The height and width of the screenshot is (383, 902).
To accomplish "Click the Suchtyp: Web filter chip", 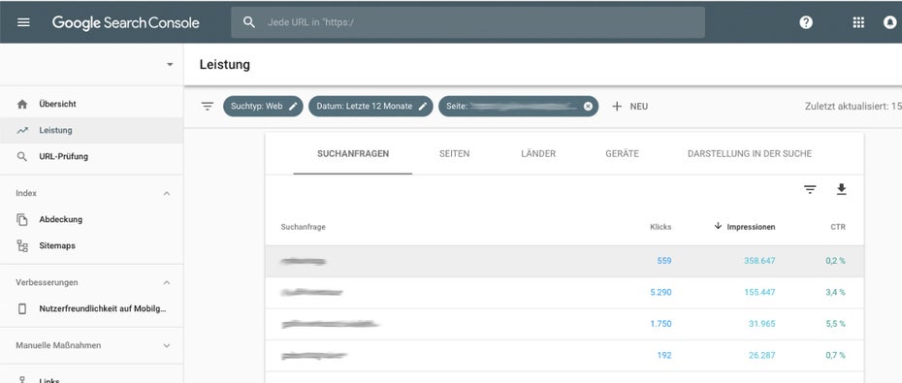I will (263, 107).
